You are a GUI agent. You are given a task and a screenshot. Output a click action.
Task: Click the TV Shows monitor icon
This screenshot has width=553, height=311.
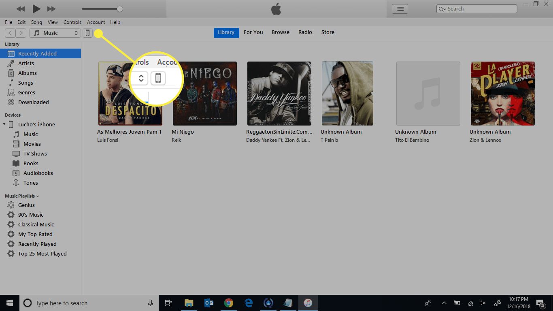pyautogui.click(x=16, y=153)
